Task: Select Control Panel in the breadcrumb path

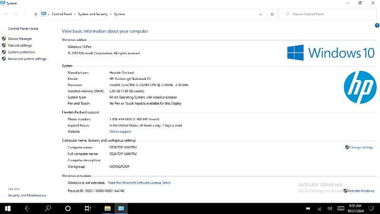Action: coord(61,14)
